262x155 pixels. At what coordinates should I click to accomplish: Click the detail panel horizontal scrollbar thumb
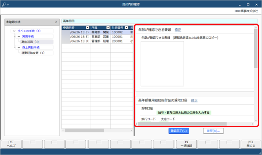[182, 124]
